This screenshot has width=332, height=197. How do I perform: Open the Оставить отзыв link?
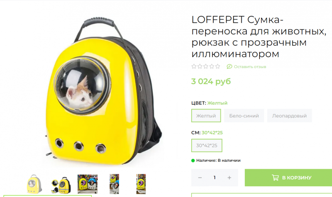pyautogui.click(x=250, y=67)
